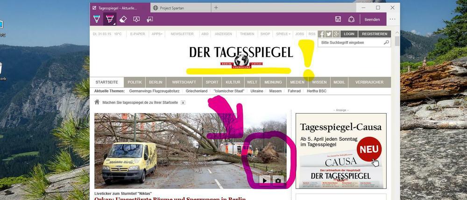This screenshot has width=467, height=200.
Task: Open the WISSEN section
Action: tap(319, 82)
